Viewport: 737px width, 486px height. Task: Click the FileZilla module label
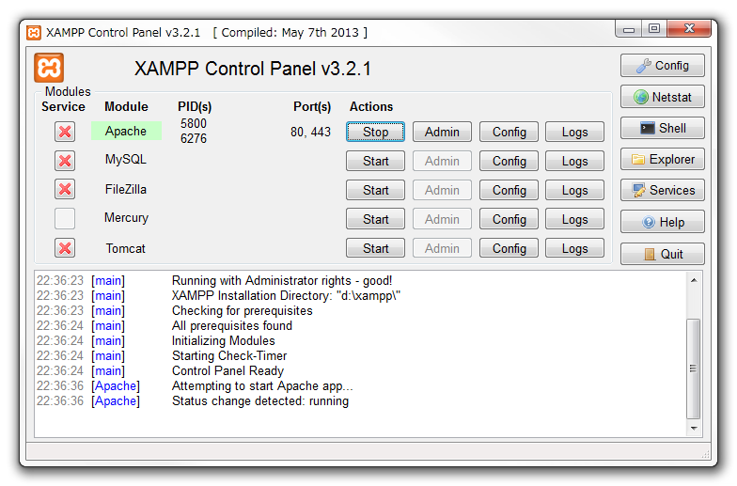coord(126,189)
